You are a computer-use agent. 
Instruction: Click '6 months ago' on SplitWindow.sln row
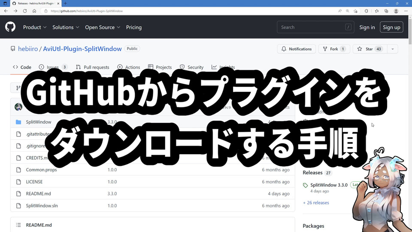pos(276,206)
